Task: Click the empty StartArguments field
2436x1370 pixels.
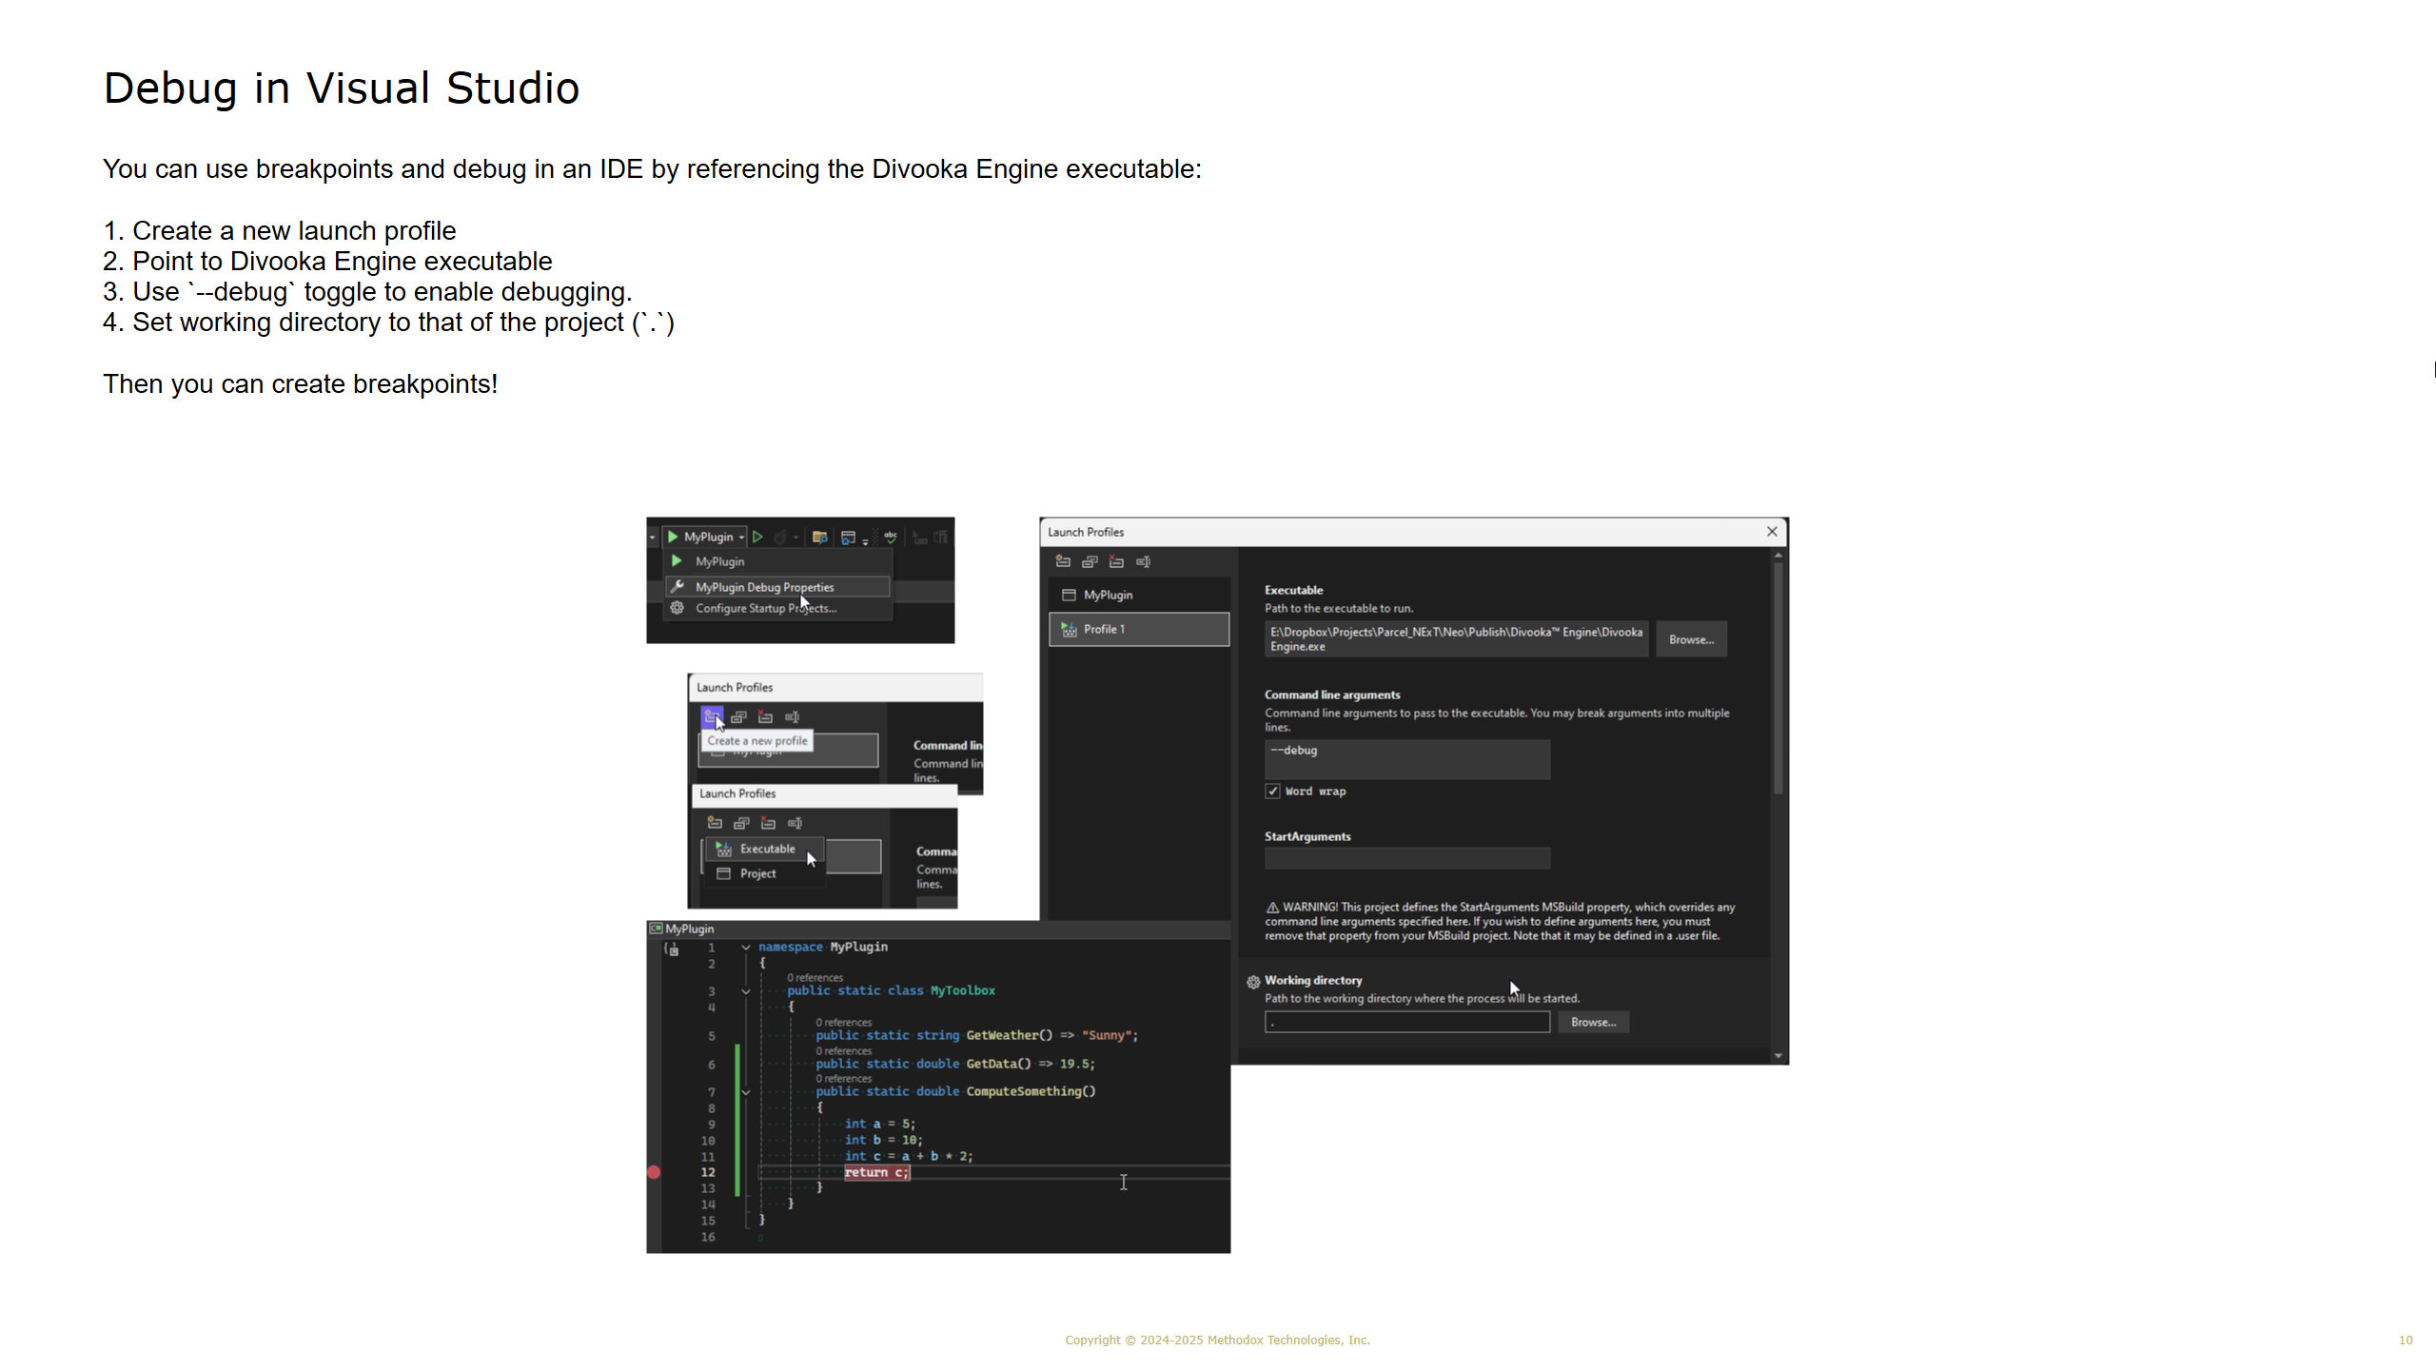Action: coord(1407,858)
